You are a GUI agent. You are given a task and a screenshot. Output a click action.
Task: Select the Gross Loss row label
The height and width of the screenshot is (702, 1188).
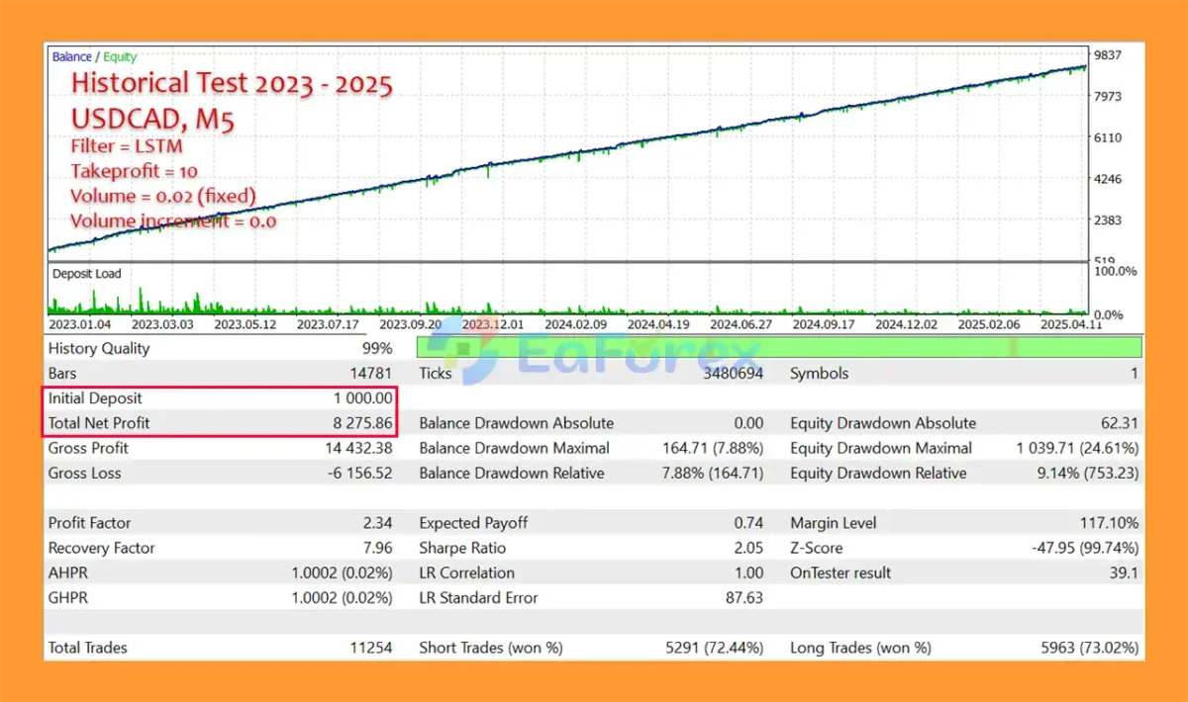pyautogui.click(x=84, y=473)
